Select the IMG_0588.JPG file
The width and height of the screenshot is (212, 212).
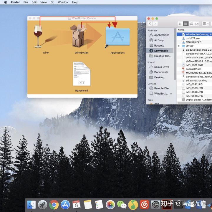click(194, 96)
